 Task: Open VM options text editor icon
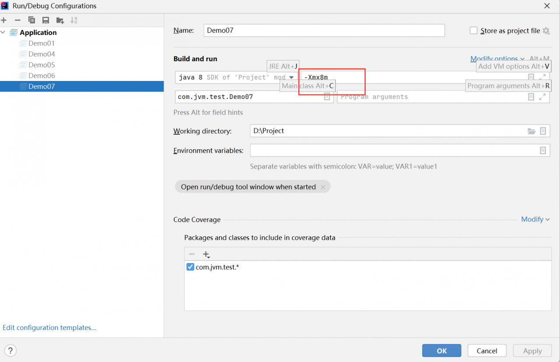coord(531,77)
